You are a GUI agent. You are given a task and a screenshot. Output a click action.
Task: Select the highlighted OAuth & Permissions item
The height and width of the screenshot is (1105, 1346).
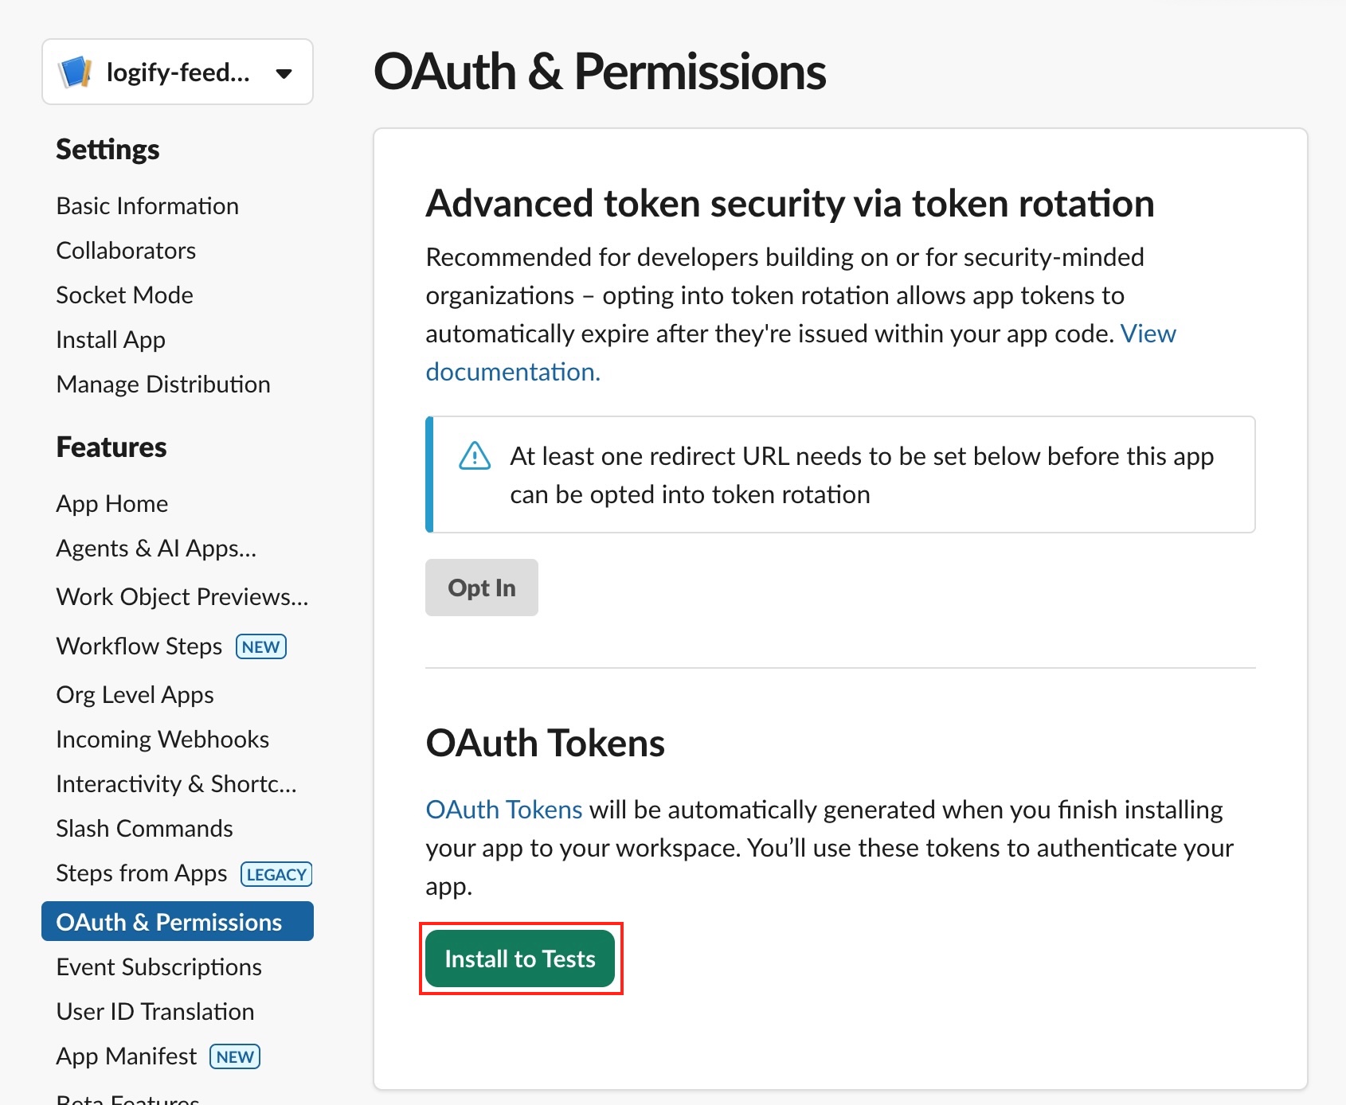[x=169, y=922]
